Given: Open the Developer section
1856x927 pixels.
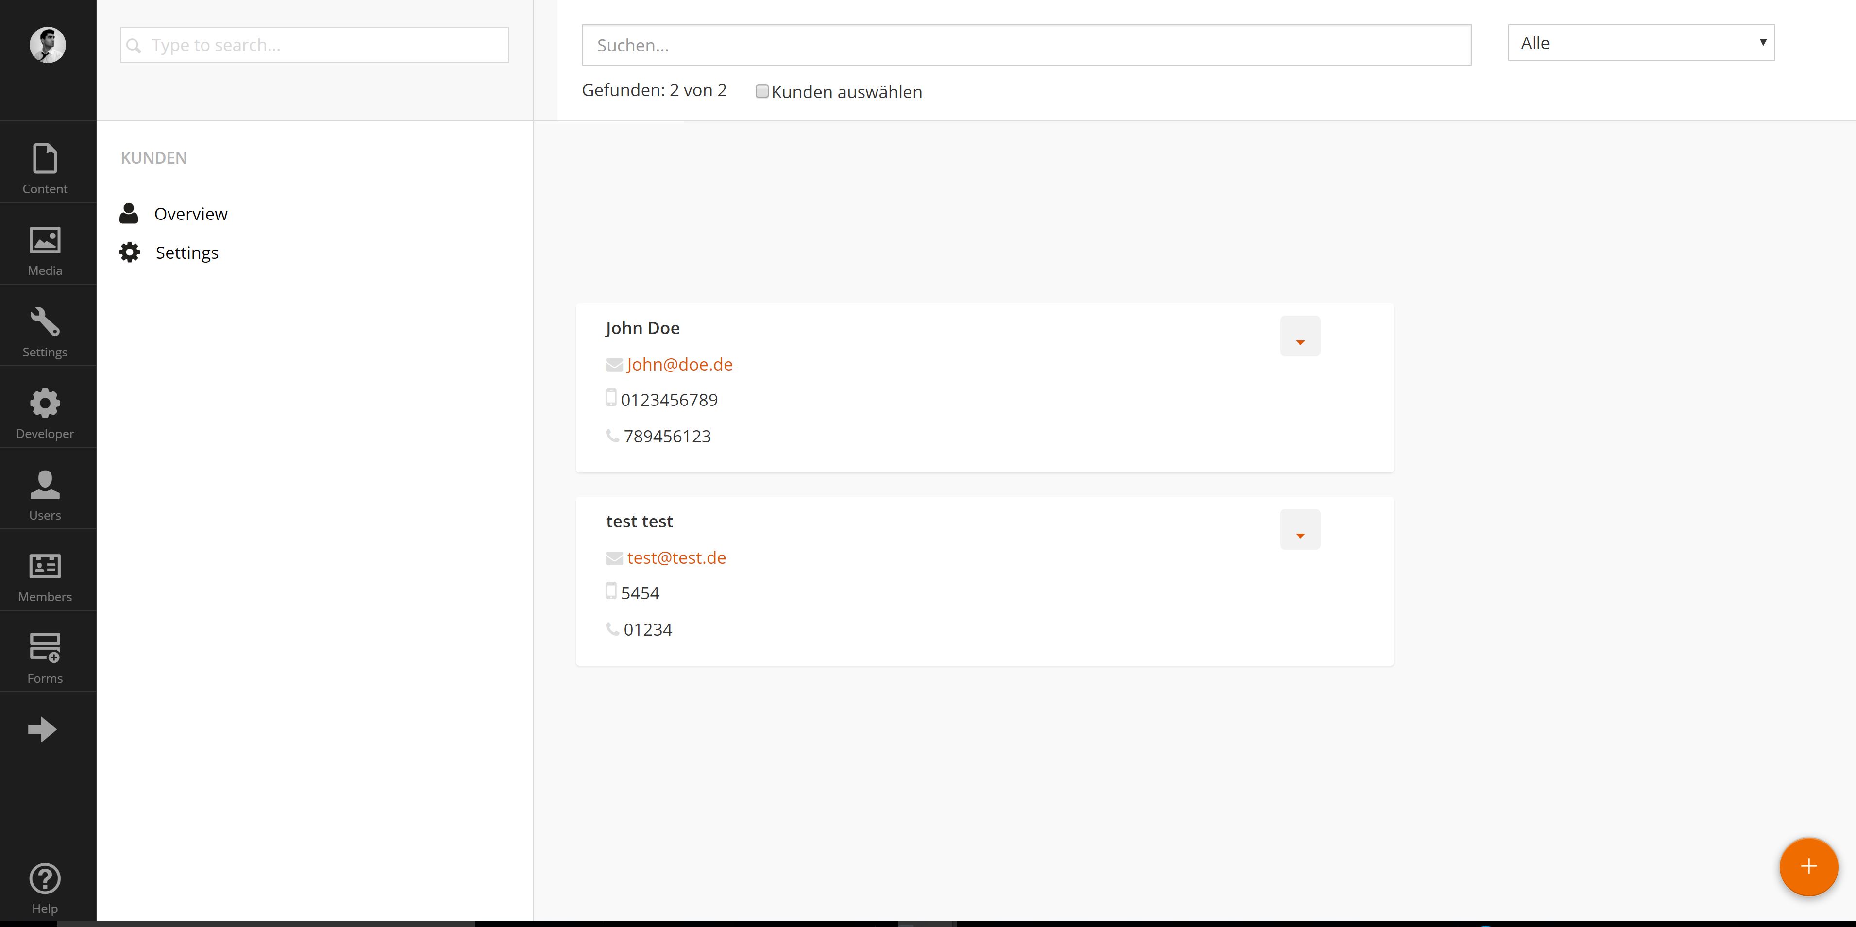Looking at the screenshot, I should (x=45, y=413).
